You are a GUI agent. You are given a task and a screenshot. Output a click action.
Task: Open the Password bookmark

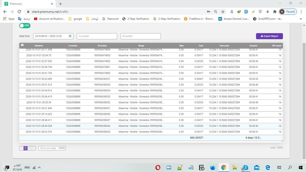[x=110, y=19]
